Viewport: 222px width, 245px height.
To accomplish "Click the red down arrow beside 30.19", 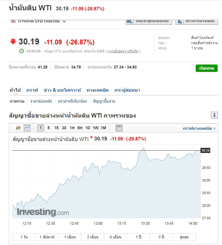I will point(13,42).
